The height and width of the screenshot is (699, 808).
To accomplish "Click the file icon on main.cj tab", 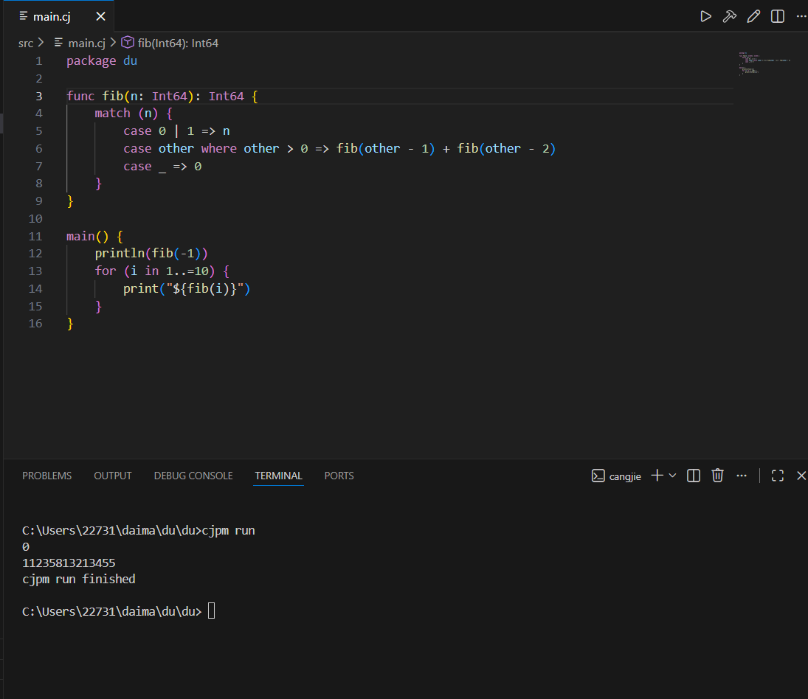I will (23, 16).
